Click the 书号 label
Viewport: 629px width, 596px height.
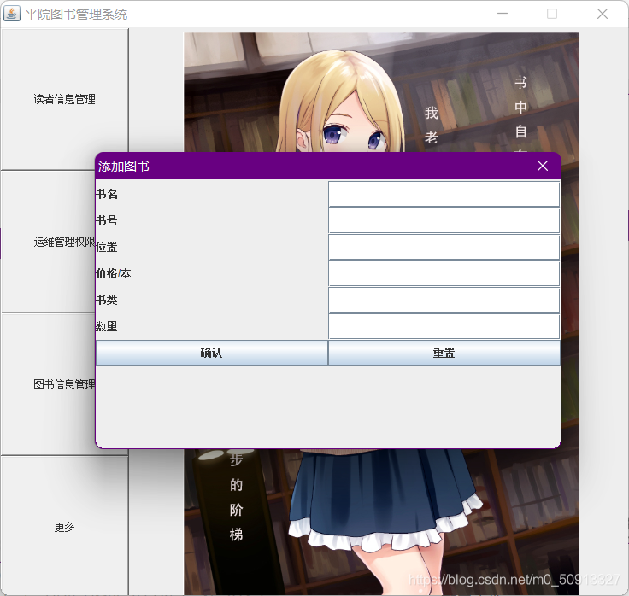(x=107, y=220)
